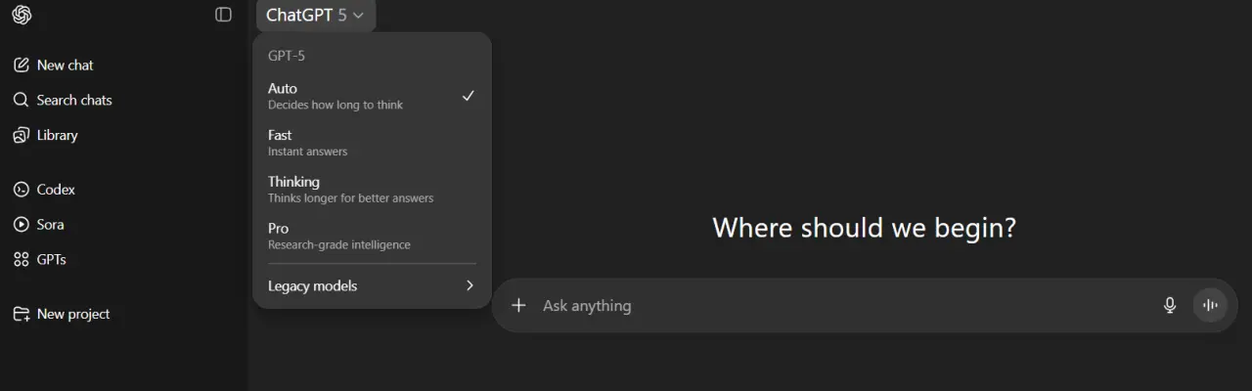Start dictation with the microphone icon
Image resolution: width=1252 pixels, height=391 pixels.
(x=1170, y=305)
